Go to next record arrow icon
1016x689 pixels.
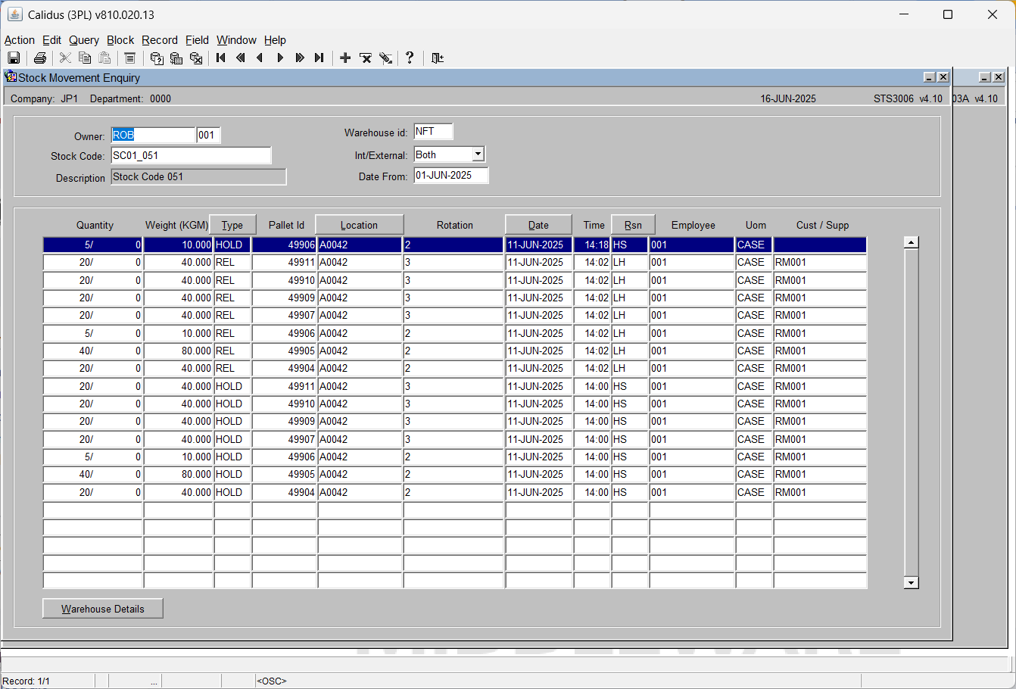click(280, 58)
